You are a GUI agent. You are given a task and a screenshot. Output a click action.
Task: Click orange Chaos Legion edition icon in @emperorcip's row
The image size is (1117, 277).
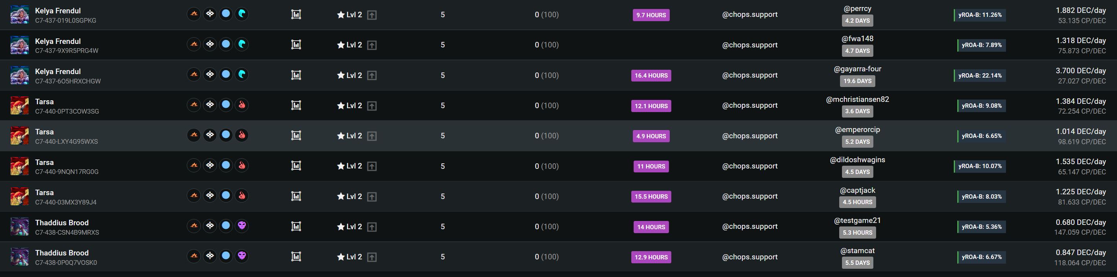tap(194, 135)
